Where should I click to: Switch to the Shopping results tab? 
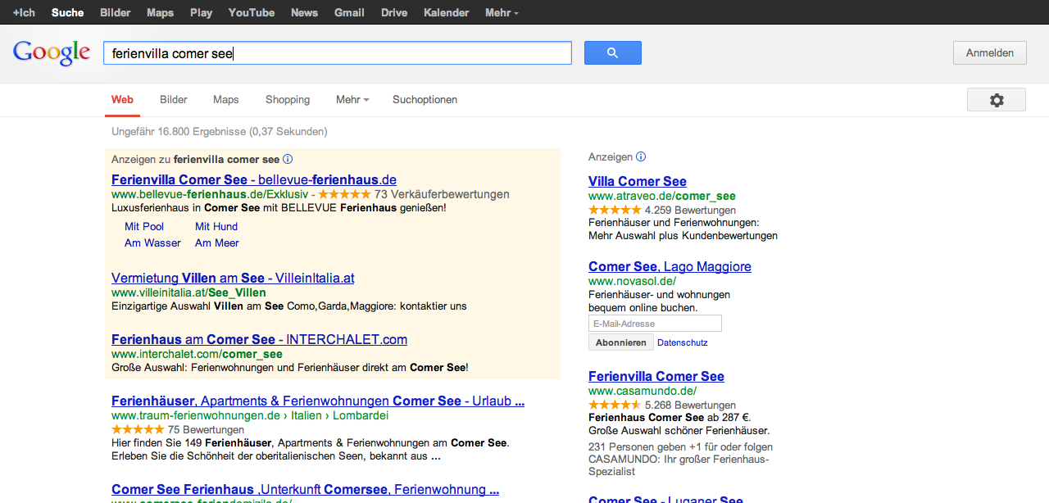288,100
